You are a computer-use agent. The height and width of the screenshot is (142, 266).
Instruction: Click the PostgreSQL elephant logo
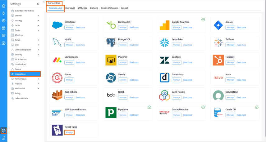click(x=111, y=42)
